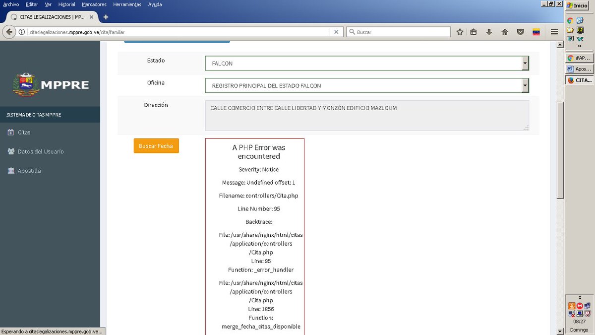Click the computer tray icon
This screenshot has height=335, width=595.
tap(580, 314)
